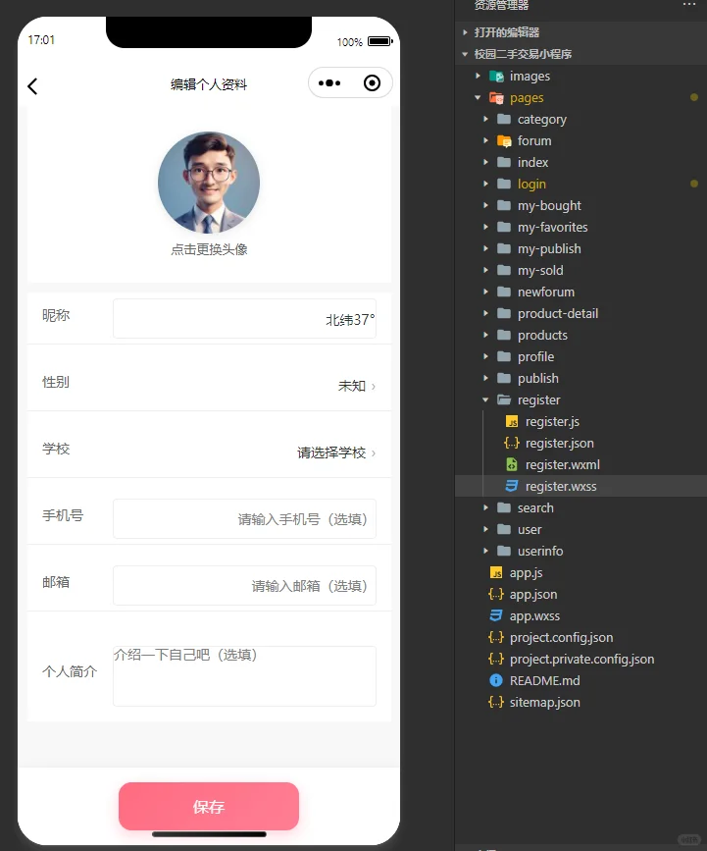
Task: Click the my-publish folder icon
Action: click(504, 248)
